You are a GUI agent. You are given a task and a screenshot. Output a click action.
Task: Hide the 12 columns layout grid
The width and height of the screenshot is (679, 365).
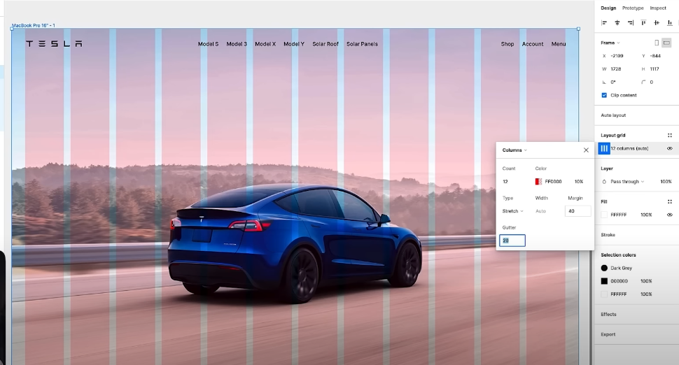(670, 148)
